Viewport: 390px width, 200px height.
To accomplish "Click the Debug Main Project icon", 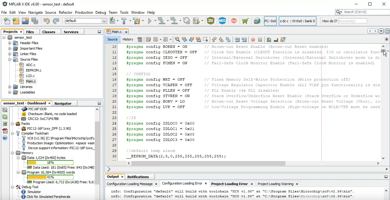I will pos(197,21).
